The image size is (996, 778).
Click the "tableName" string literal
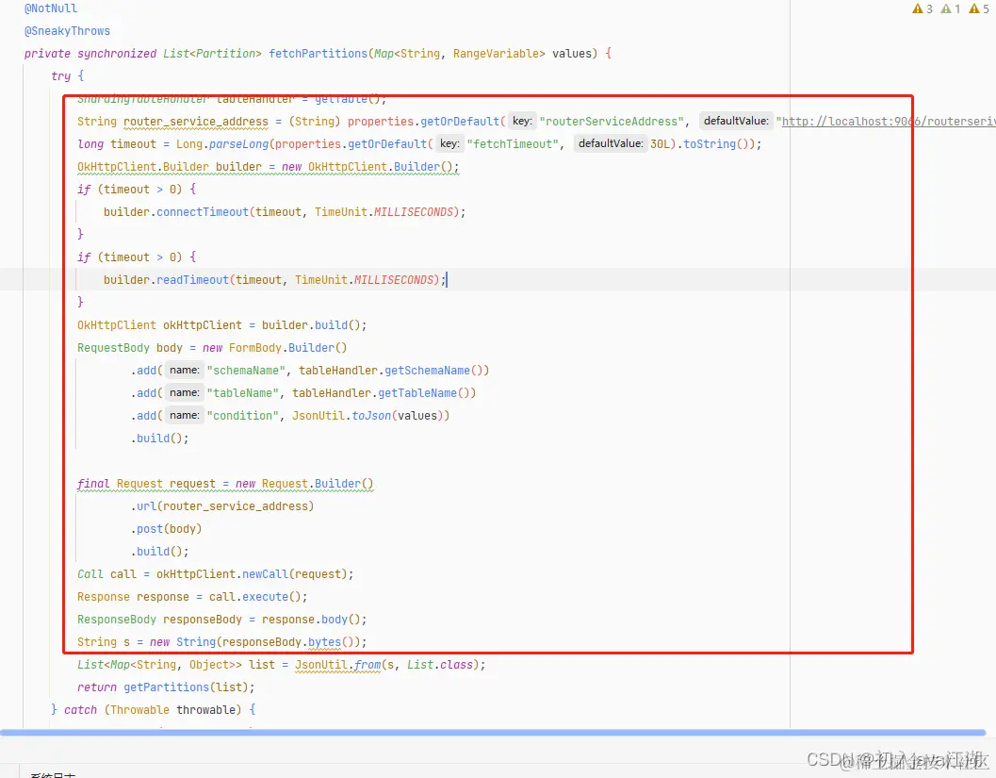243,393
